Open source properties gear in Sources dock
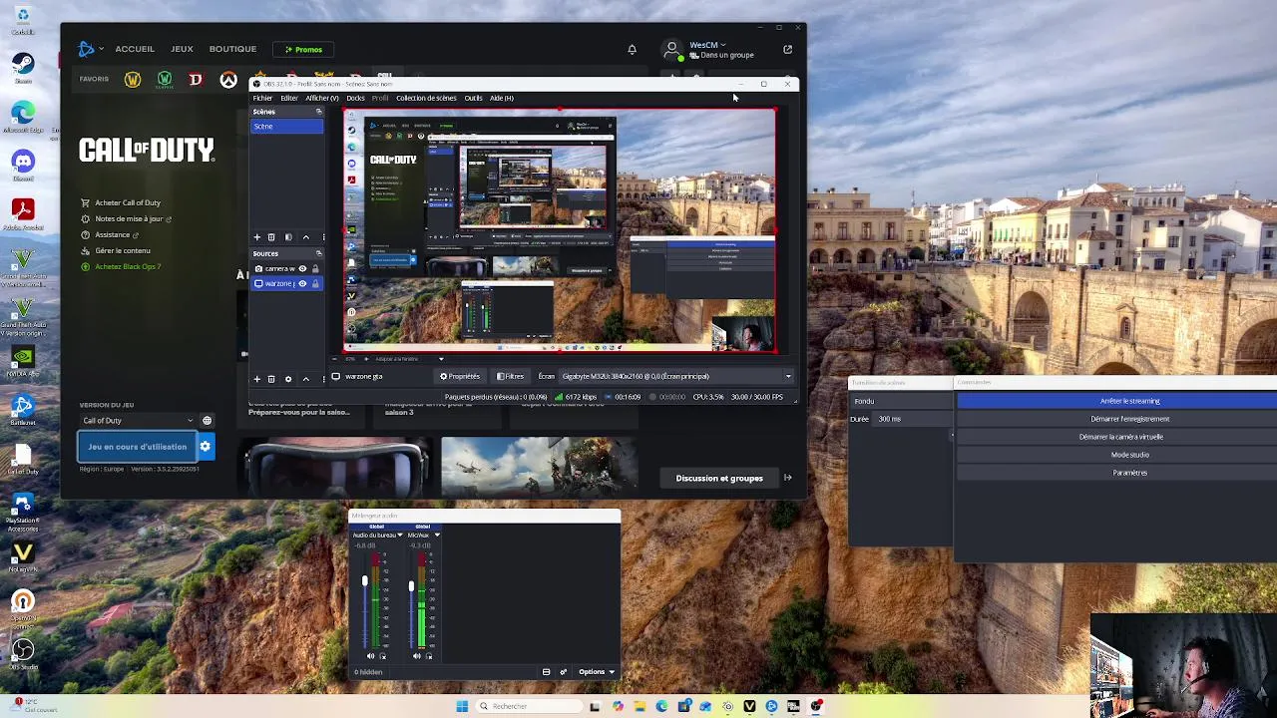 (288, 379)
